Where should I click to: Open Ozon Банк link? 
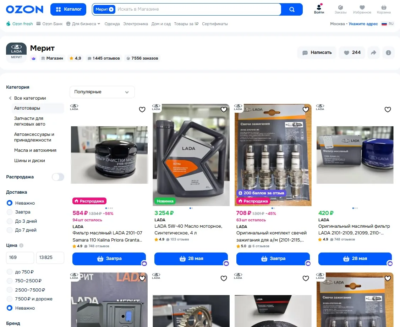point(49,24)
